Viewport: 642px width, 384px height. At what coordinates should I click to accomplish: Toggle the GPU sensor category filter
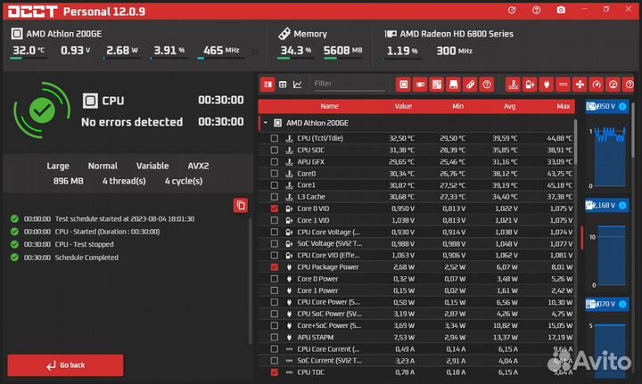coord(420,85)
